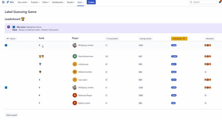Click blue highlight square beside rank 5 list row
The height and width of the screenshot is (121, 222).
(6, 88)
